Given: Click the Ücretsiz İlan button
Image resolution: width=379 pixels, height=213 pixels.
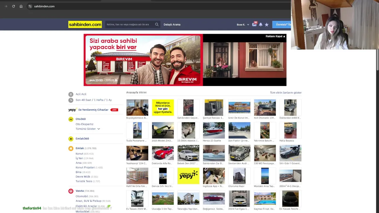Looking at the screenshot, I should [282, 25].
